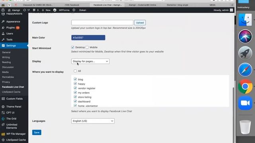Uncheck store listing checkbox

tap(75, 97)
